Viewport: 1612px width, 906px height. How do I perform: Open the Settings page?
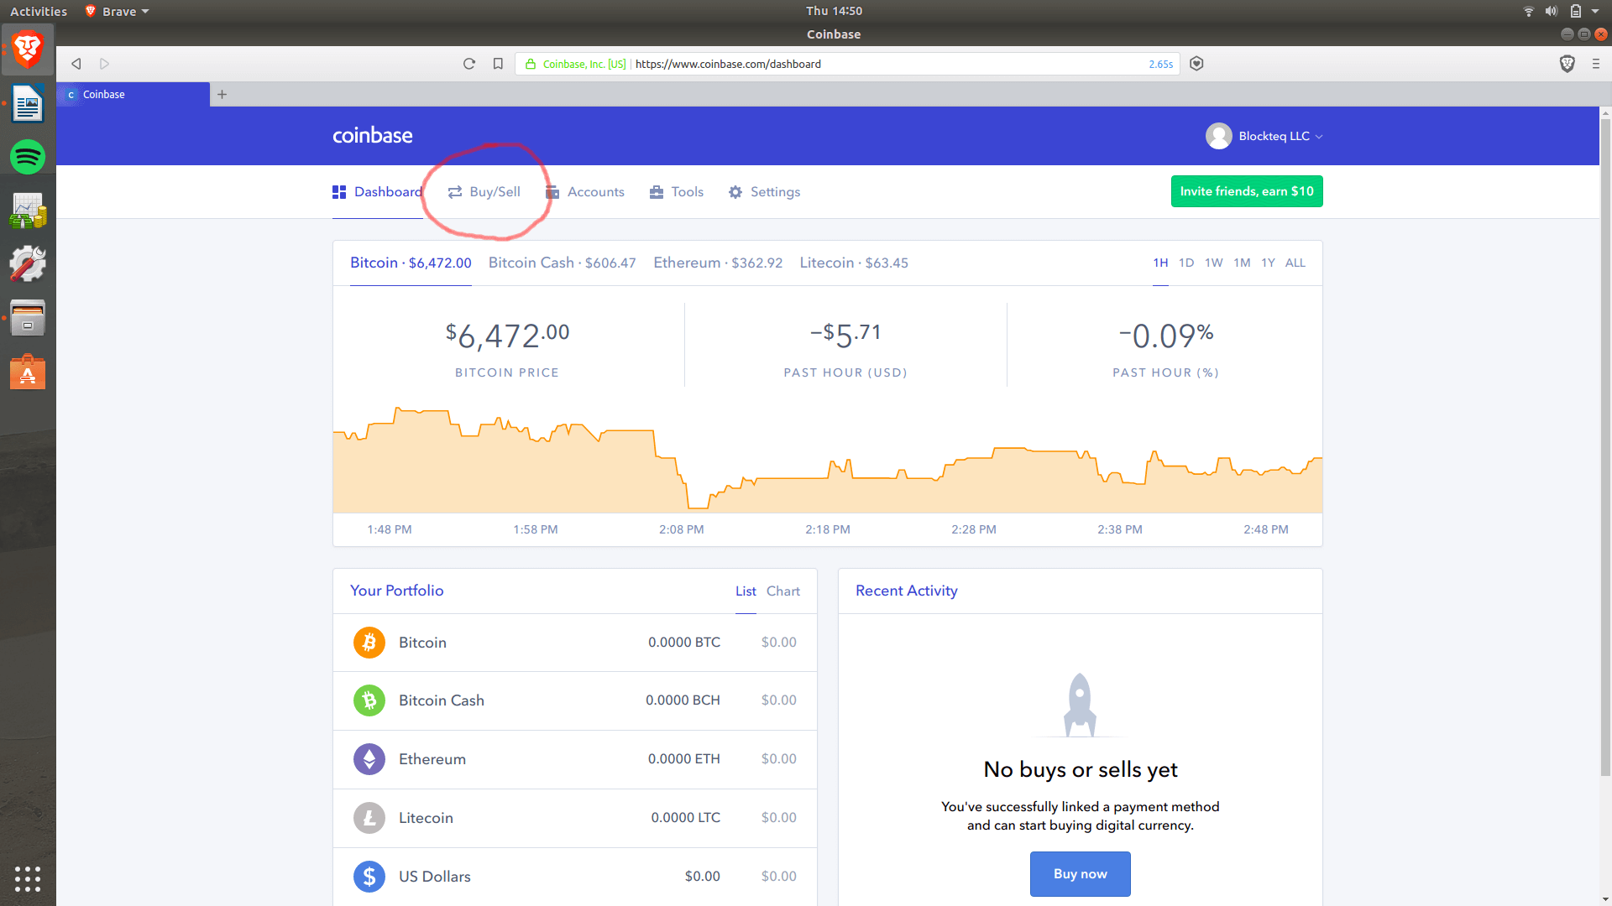click(764, 192)
